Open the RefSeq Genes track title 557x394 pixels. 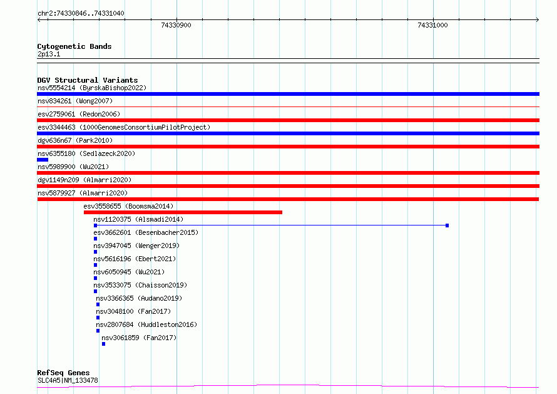click(x=63, y=373)
